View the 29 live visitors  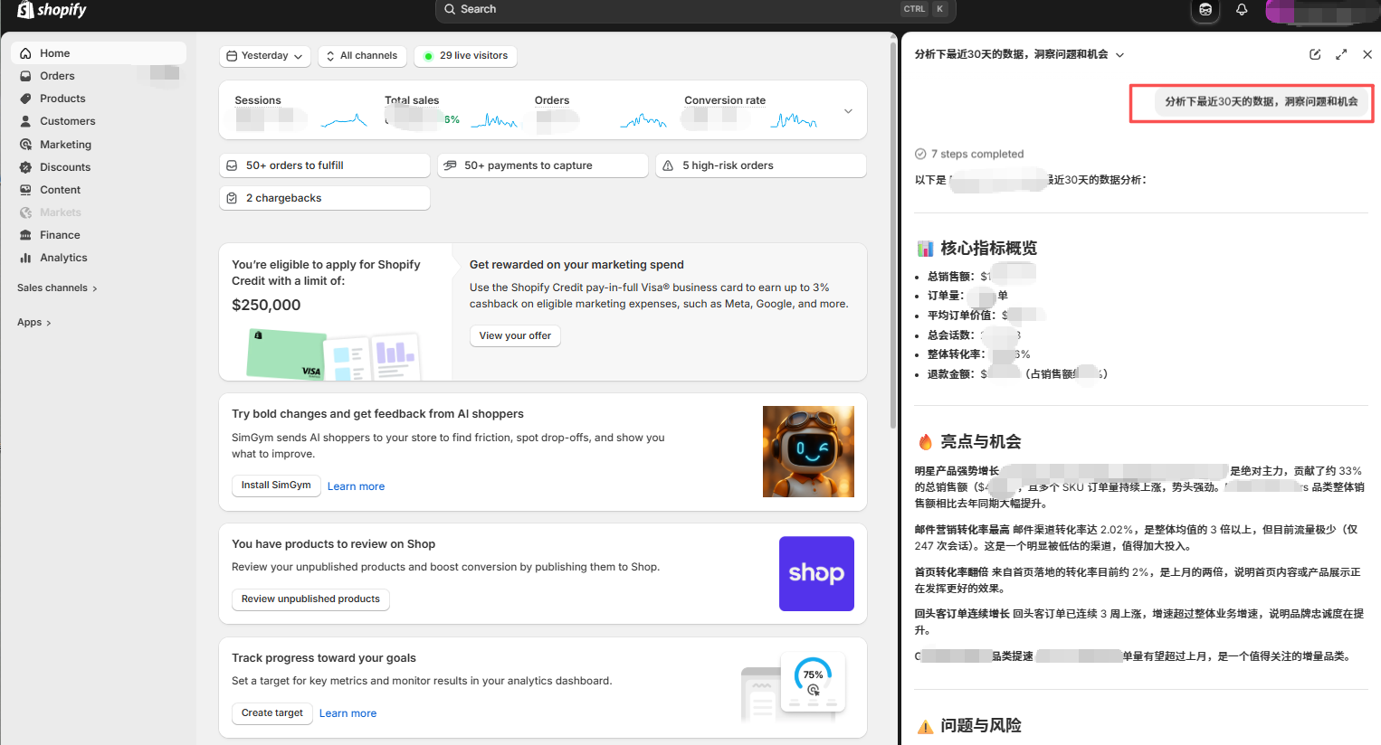tap(465, 56)
